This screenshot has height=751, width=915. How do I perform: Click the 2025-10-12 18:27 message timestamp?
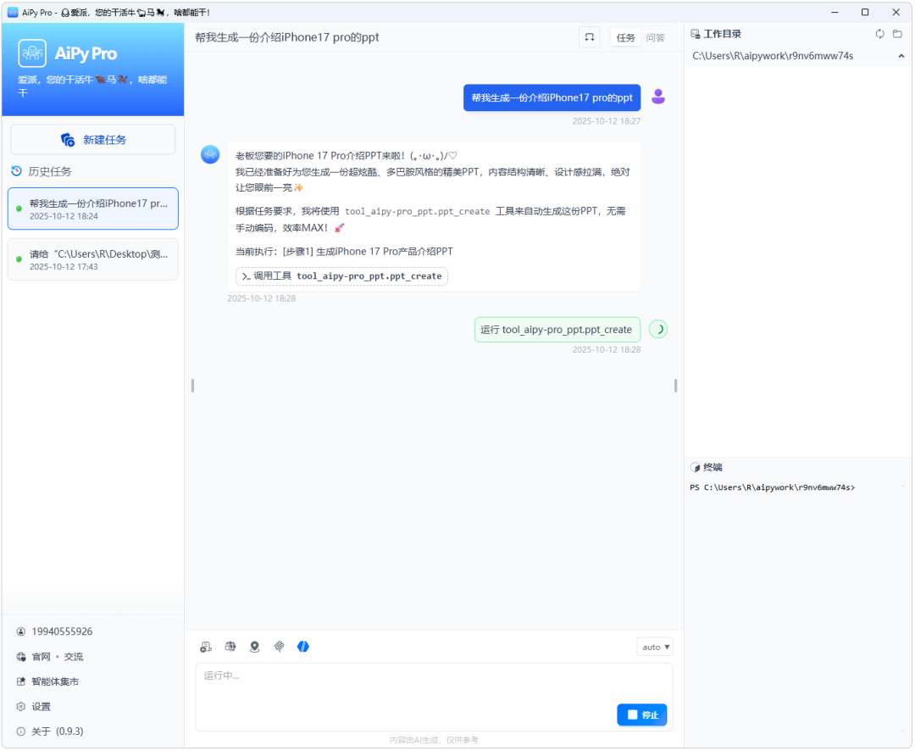607,121
